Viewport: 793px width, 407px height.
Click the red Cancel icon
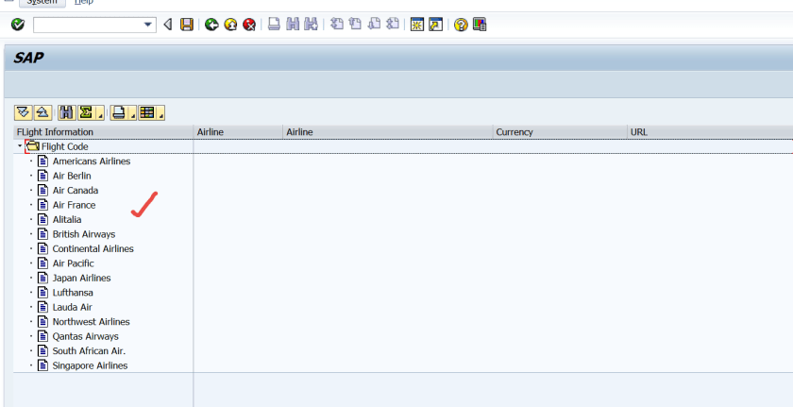(249, 25)
